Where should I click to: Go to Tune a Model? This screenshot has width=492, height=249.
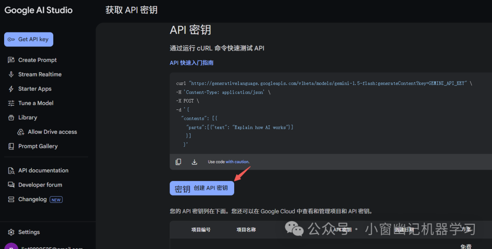pos(36,103)
